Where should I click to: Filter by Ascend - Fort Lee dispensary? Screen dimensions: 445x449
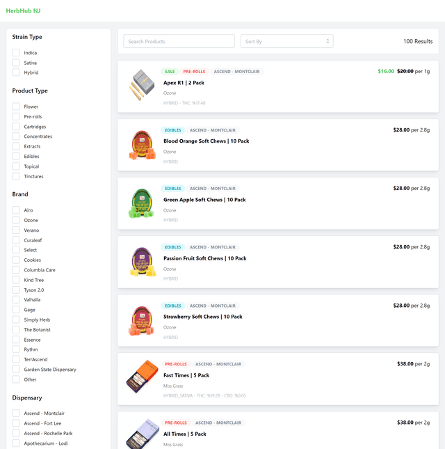pyautogui.click(x=16, y=423)
